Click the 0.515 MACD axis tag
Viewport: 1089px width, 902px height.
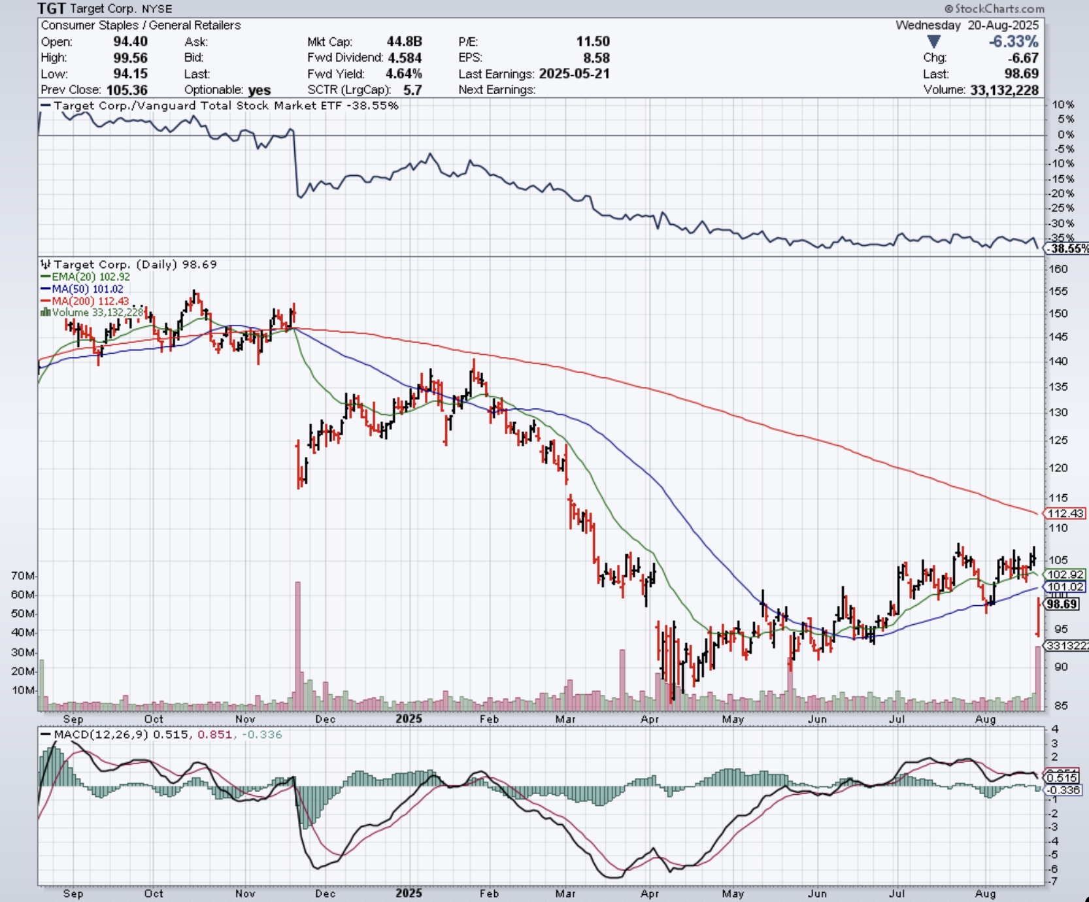[x=1061, y=778]
